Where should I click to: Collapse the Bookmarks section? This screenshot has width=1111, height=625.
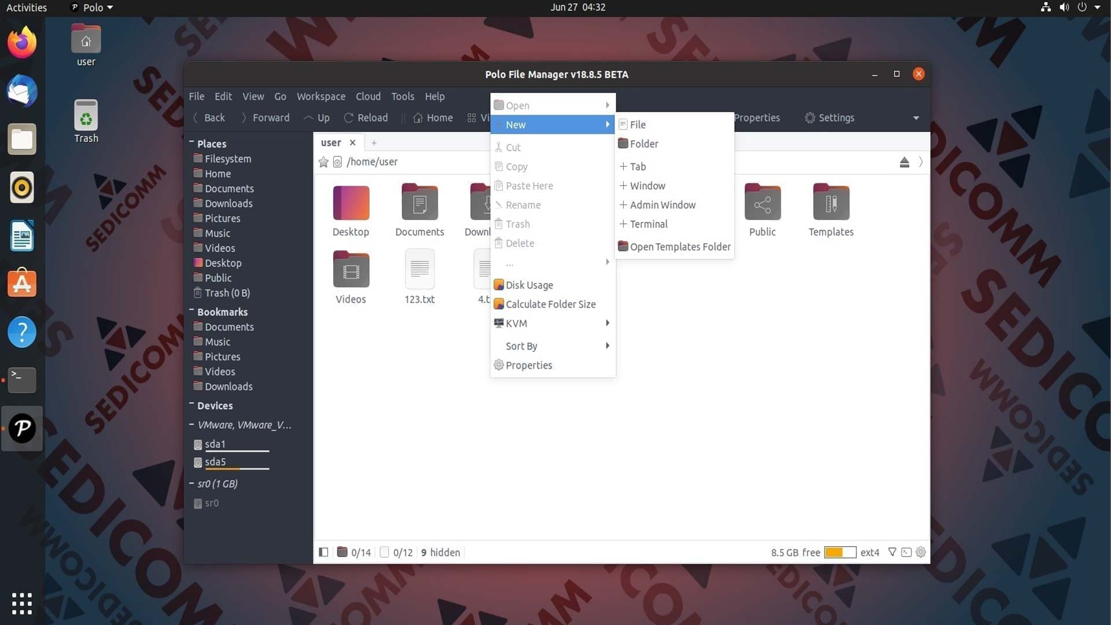[x=192, y=311]
